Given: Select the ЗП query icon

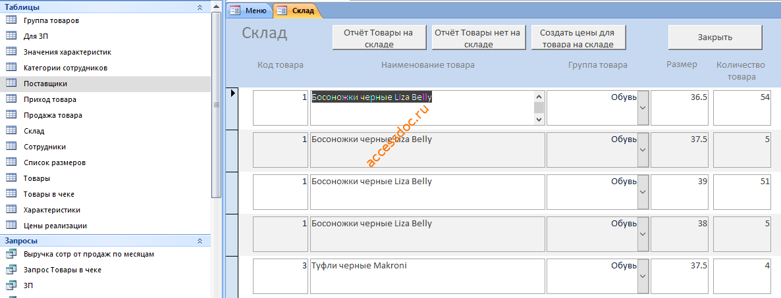Looking at the screenshot, I should (11, 286).
